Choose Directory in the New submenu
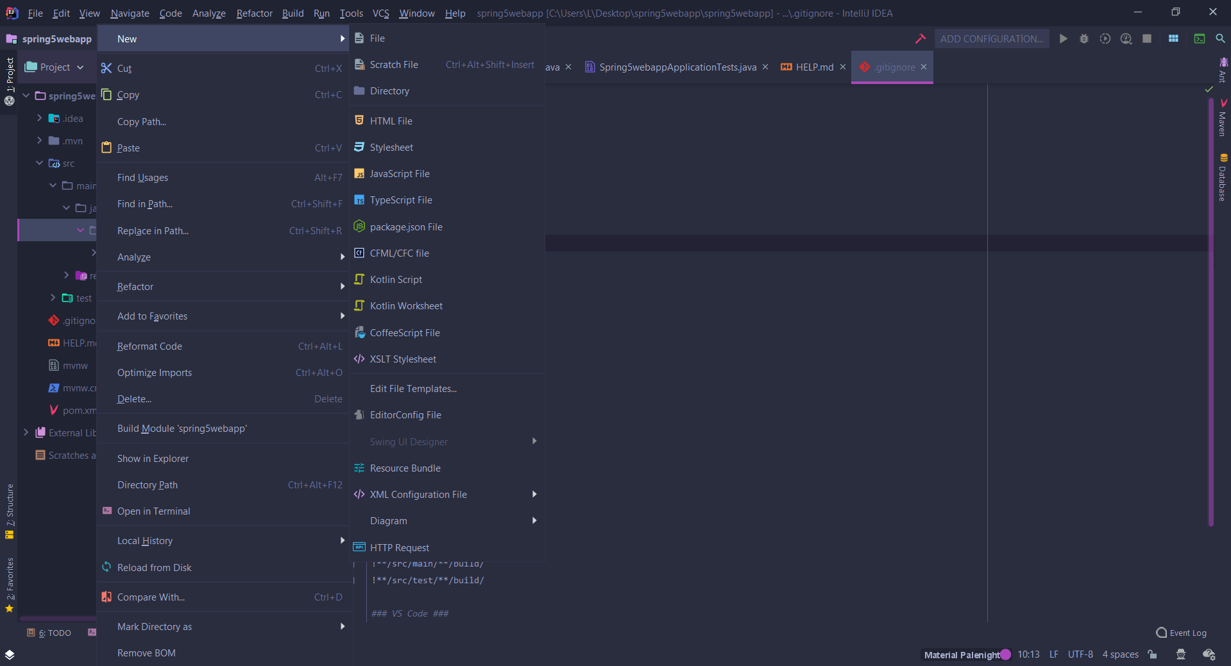The image size is (1231, 666). [x=447, y=91]
